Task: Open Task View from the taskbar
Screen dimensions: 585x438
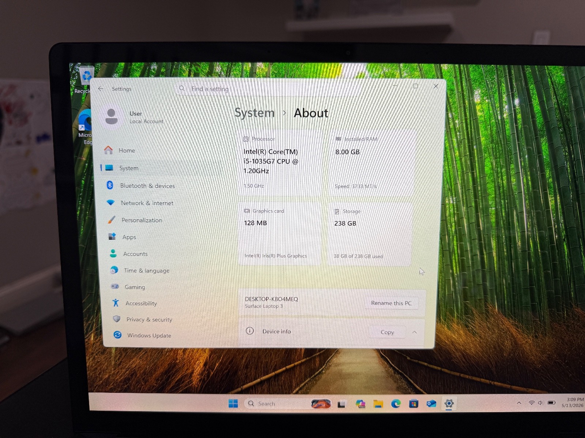Action: [x=341, y=404]
